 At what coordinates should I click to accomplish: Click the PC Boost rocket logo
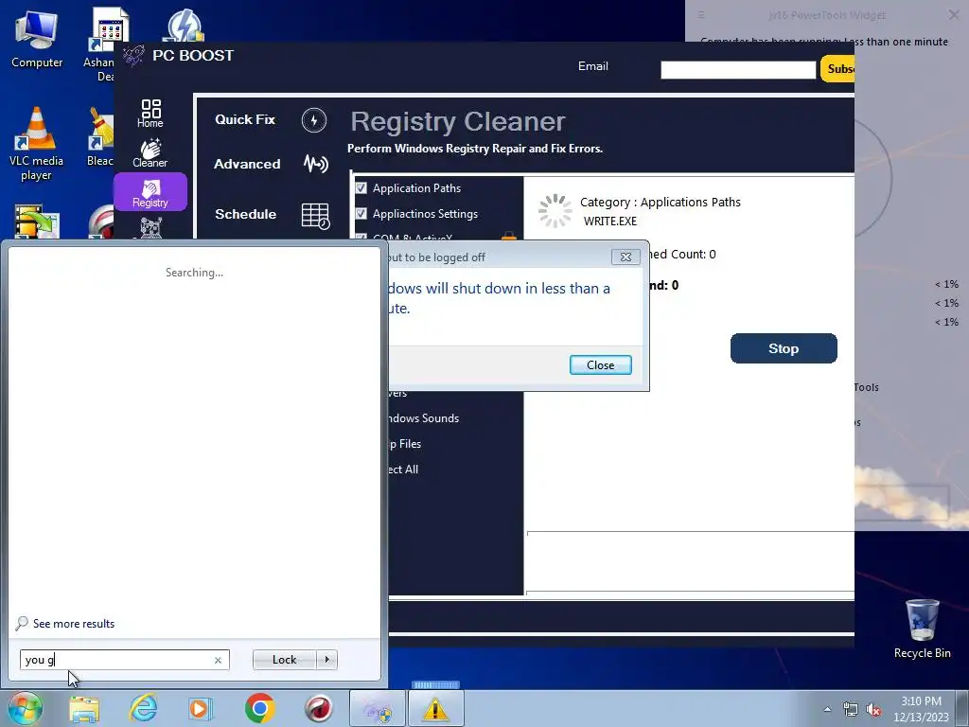(x=133, y=56)
